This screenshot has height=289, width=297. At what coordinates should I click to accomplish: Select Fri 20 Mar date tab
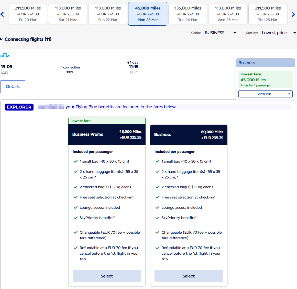click(28, 14)
